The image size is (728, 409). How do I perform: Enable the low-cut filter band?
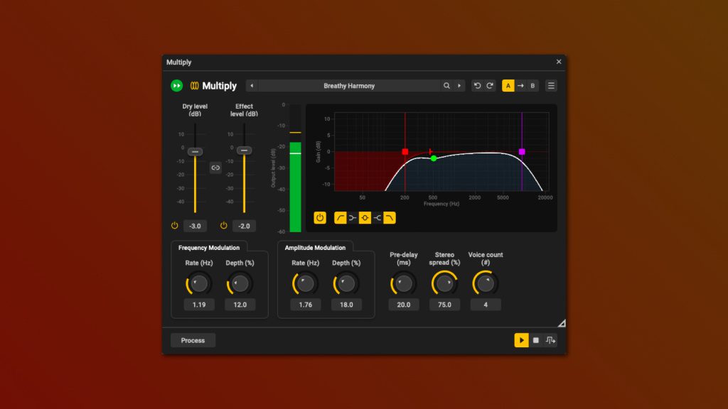(341, 218)
